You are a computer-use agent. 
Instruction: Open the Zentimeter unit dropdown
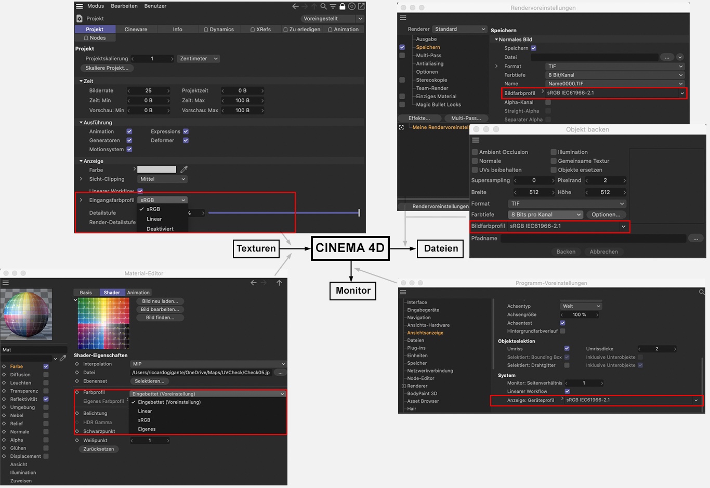[199, 59]
